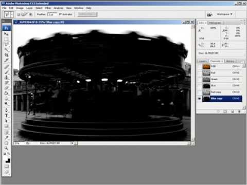Select the Hand tool

pos(7,143)
